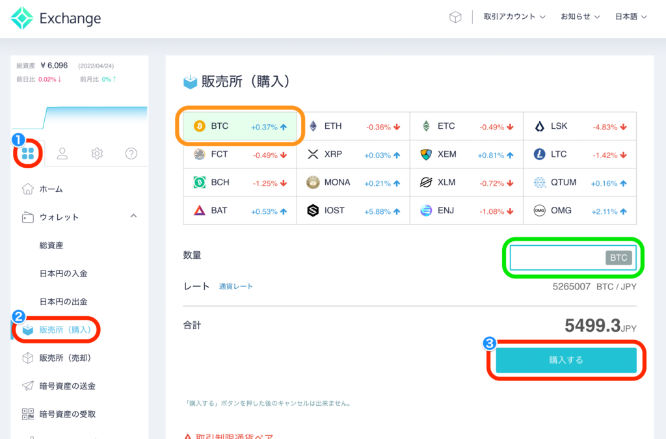Viewport: 666px width, 439px height.
Task: Open 暗号資産の送金 menu item
Action: (59, 386)
